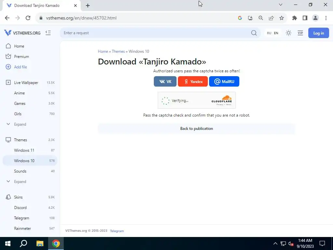The height and width of the screenshot is (250, 333).
Task: Open Themes category
Action: [x=30, y=140]
